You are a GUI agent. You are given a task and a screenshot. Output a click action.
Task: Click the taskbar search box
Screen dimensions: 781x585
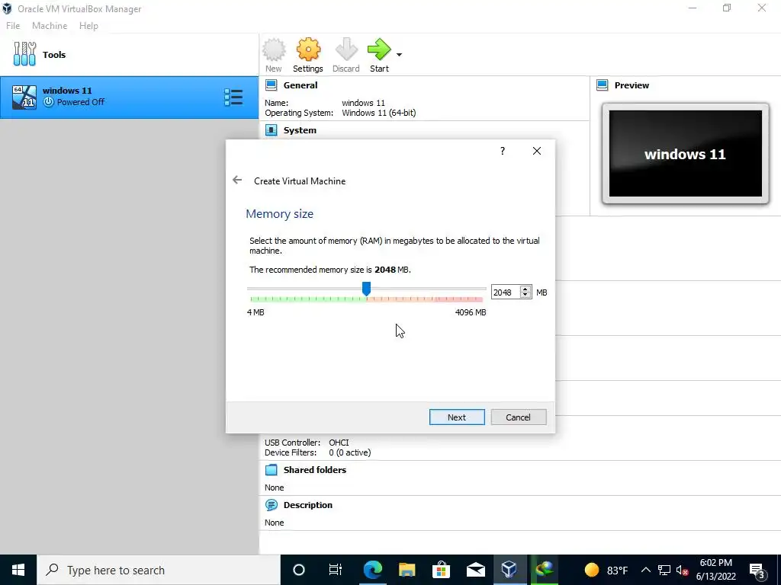click(159, 570)
